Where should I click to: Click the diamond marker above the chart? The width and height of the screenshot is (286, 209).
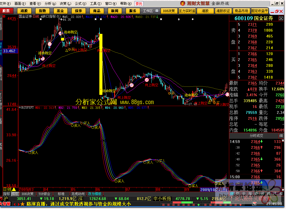click(193, 19)
